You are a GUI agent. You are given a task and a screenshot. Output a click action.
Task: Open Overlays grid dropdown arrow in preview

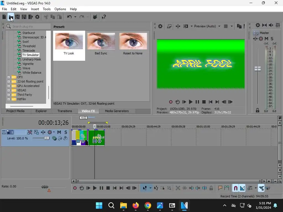click(x=232, y=26)
